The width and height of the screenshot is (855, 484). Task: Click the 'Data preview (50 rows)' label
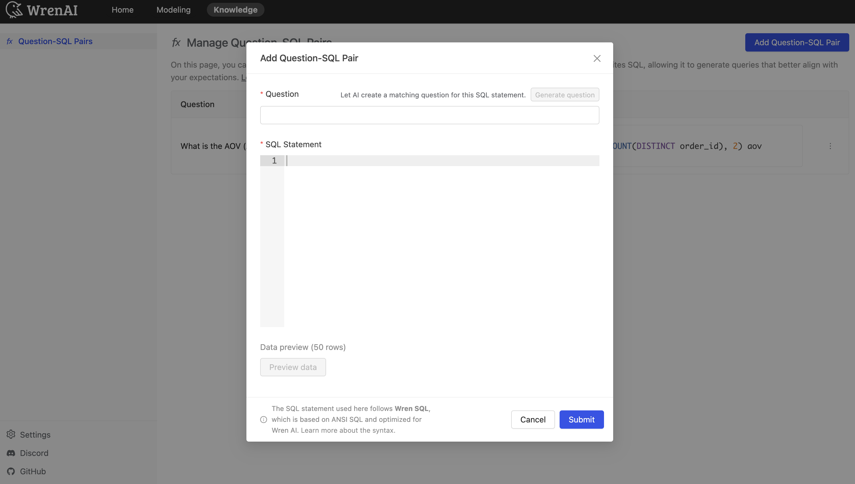[x=303, y=347]
